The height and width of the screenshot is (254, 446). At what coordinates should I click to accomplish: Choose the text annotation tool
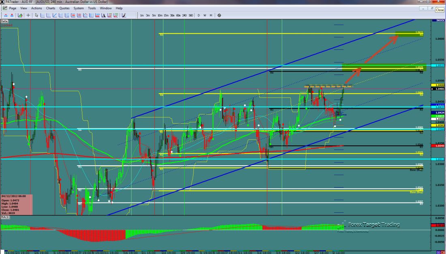coord(103,15)
